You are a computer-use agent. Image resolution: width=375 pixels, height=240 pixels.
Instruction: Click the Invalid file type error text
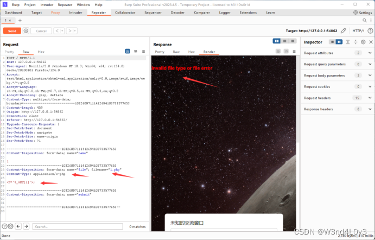click(x=182, y=68)
